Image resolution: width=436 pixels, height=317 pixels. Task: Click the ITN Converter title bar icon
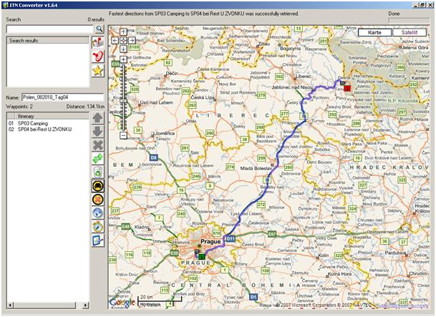[5, 5]
